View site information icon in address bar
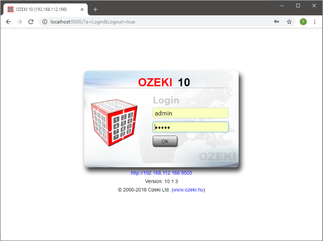Image resolution: width=323 pixels, height=241 pixels. [45, 22]
